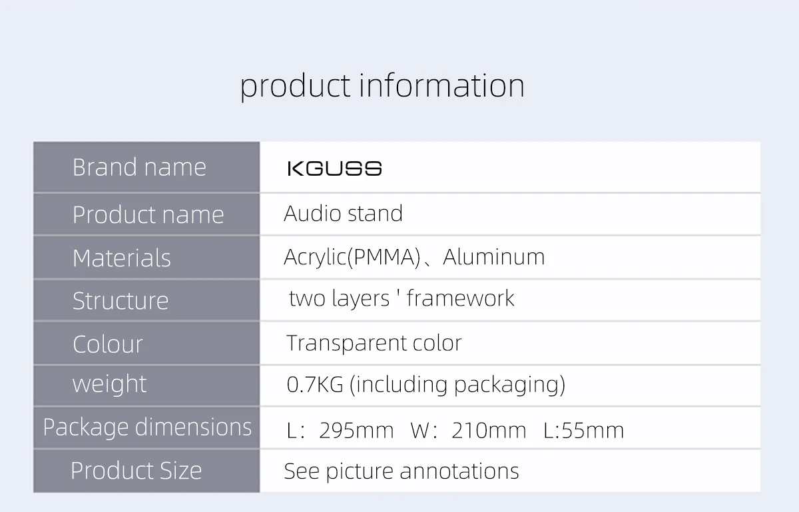The height and width of the screenshot is (512, 799).
Task: Select the 'Colour' row label
Action: click(x=108, y=344)
